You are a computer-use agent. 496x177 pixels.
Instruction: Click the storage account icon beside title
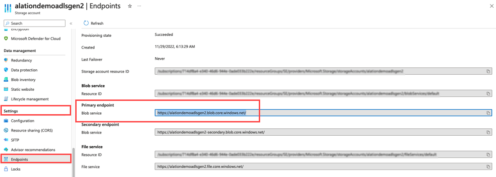pyautogui.click(x=8, y=8)
